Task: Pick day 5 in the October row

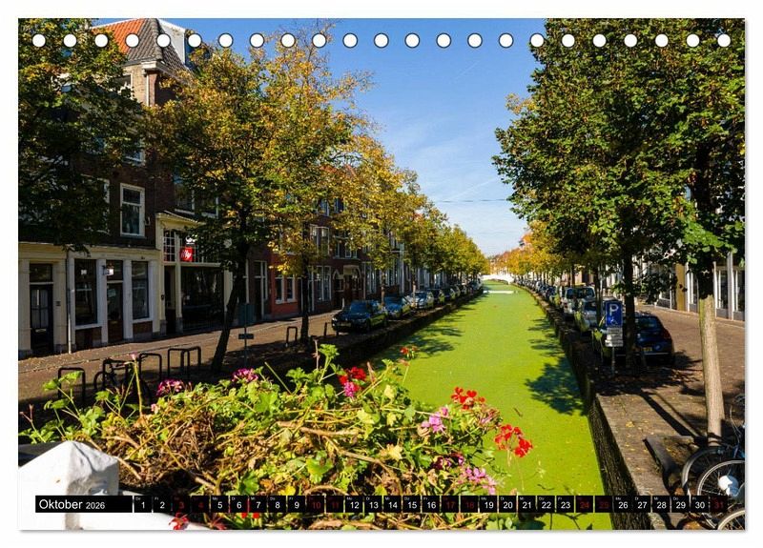Action: (x=219, y=504)
